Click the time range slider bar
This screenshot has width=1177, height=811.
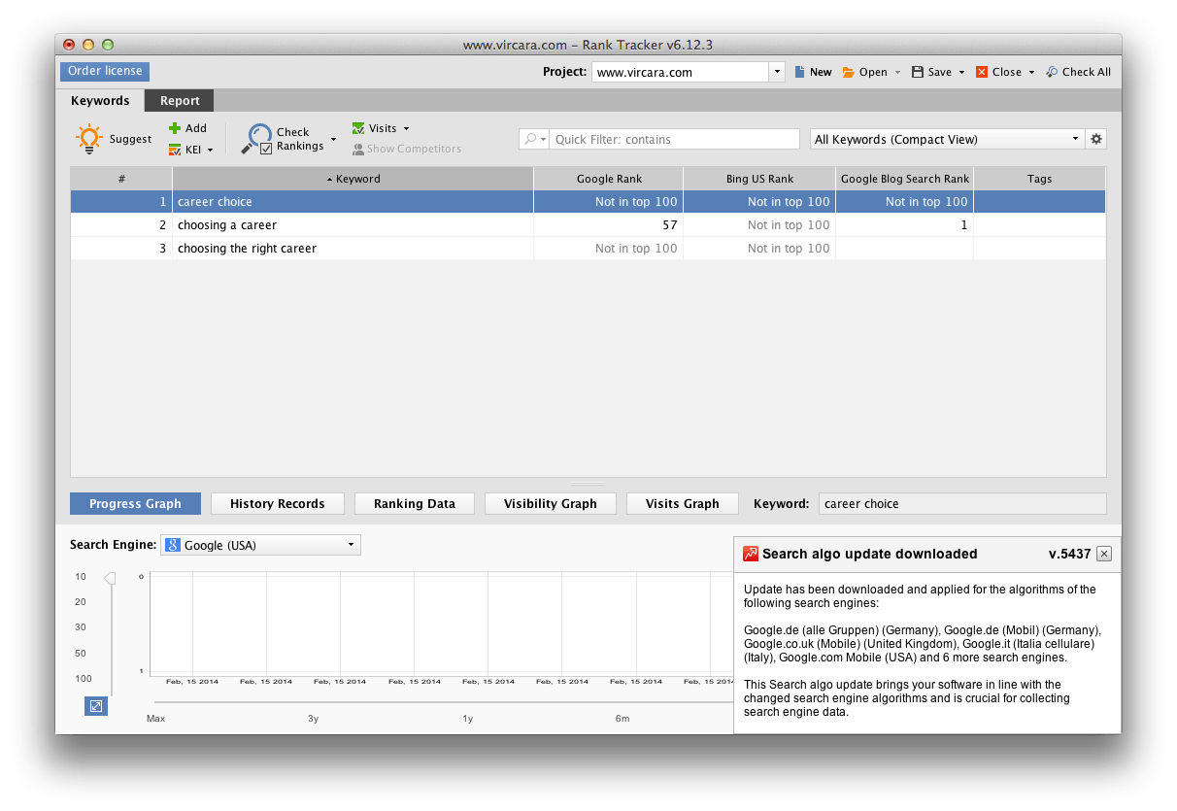click(x=443, y=701)
